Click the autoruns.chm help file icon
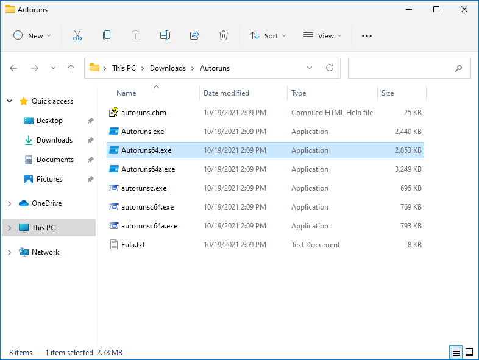 pos(113,112)
